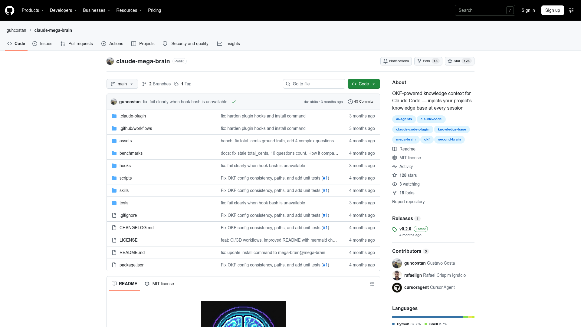
Task: Expand the Products menu
Action: [33, 10]
